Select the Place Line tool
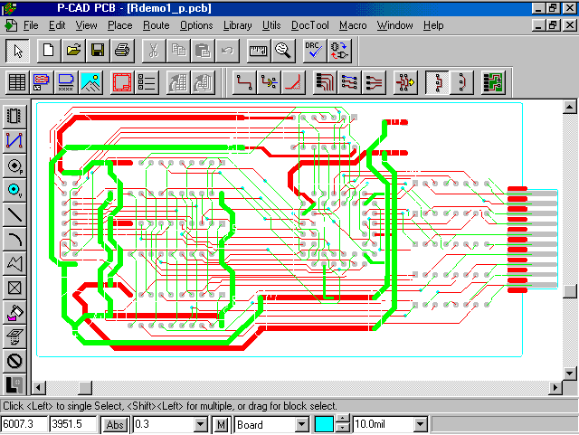The image size is (579, 435). coord(14,214)
